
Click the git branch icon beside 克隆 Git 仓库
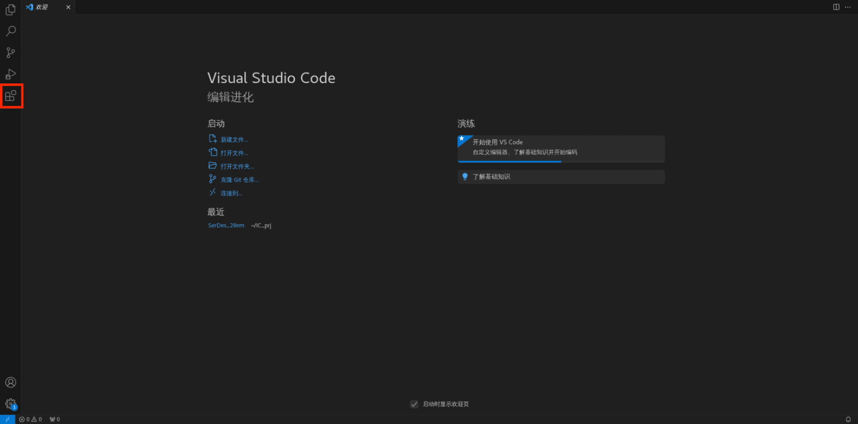click(x=213, y=179)
